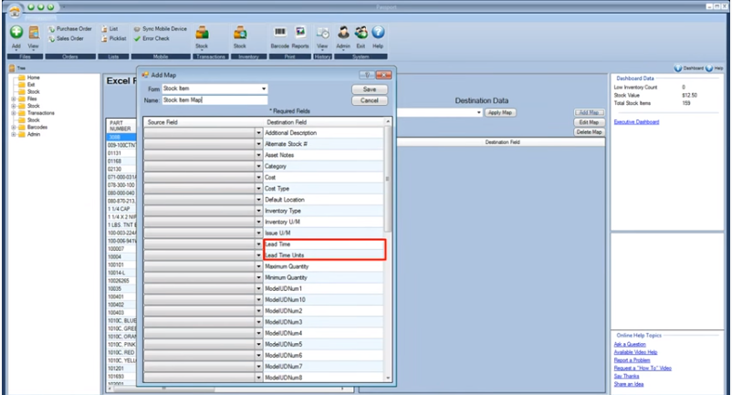Screen dimensions: 732x395
Task: Click the help question button in Add Map title bar
Action: (367, 75)
